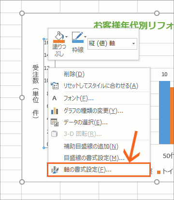Open 目盛線の書式設定(M)... menu item
Screen dimensions: 174x200
(99, 158)
